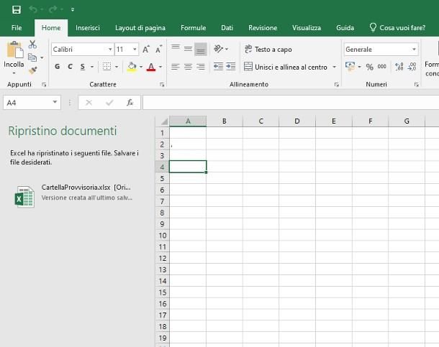The width and height of the screenshot is (439, 347).
Task: Click into the formula bar
Action: (291, 103)
